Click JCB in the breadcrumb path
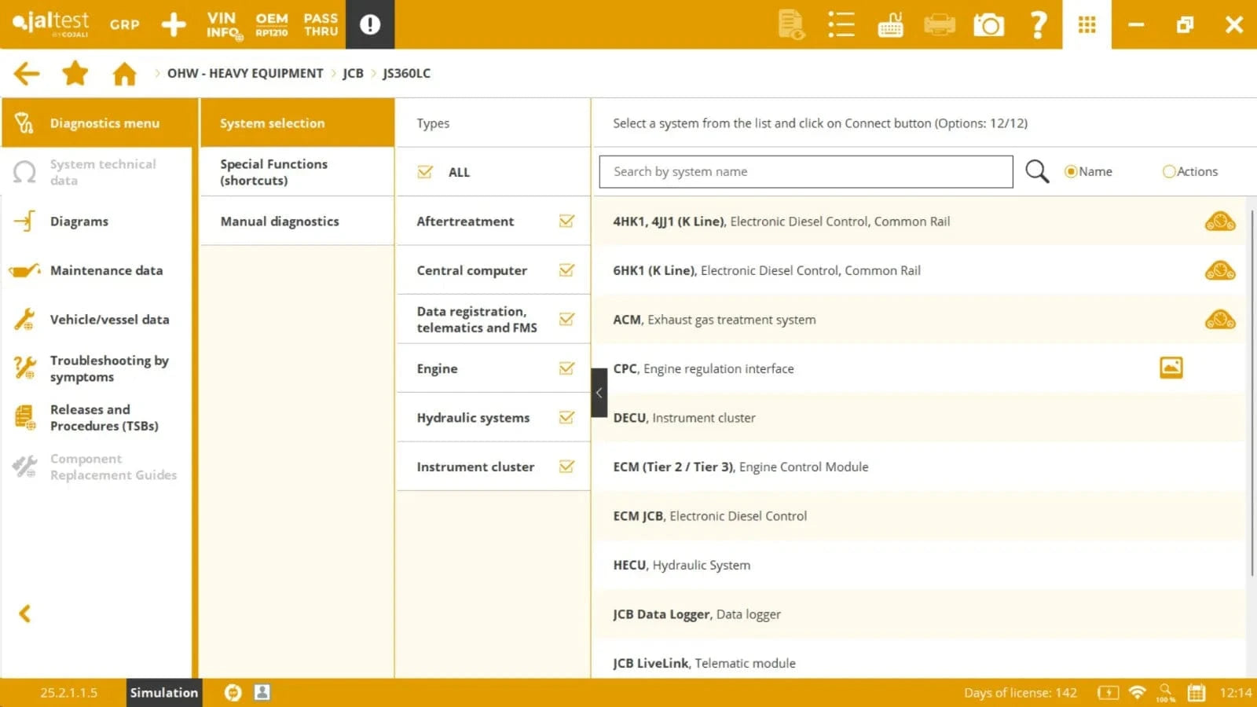The height and width of the screenshot is (707, 1257). (353, 74)
